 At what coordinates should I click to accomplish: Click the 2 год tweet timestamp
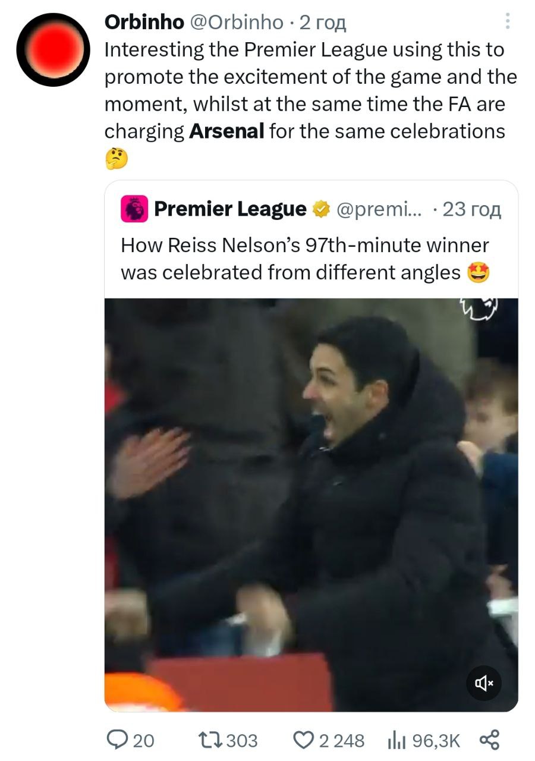pos(323,22)
